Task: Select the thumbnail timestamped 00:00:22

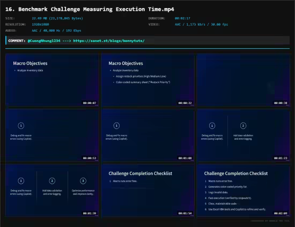Action: [148, 80]
